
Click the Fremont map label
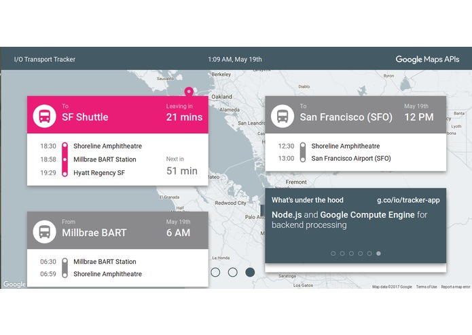(296, 182)
